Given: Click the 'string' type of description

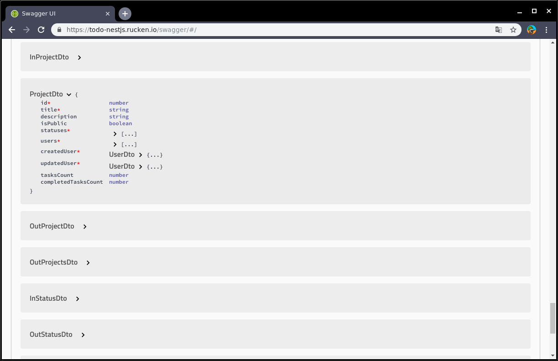Looking at the screenshot, I should click(x=119, y=117).
